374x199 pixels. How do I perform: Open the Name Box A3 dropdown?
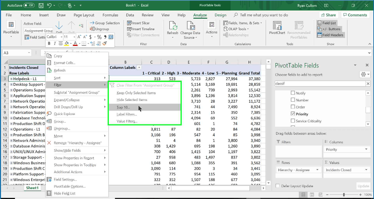(x=29, y=53)
